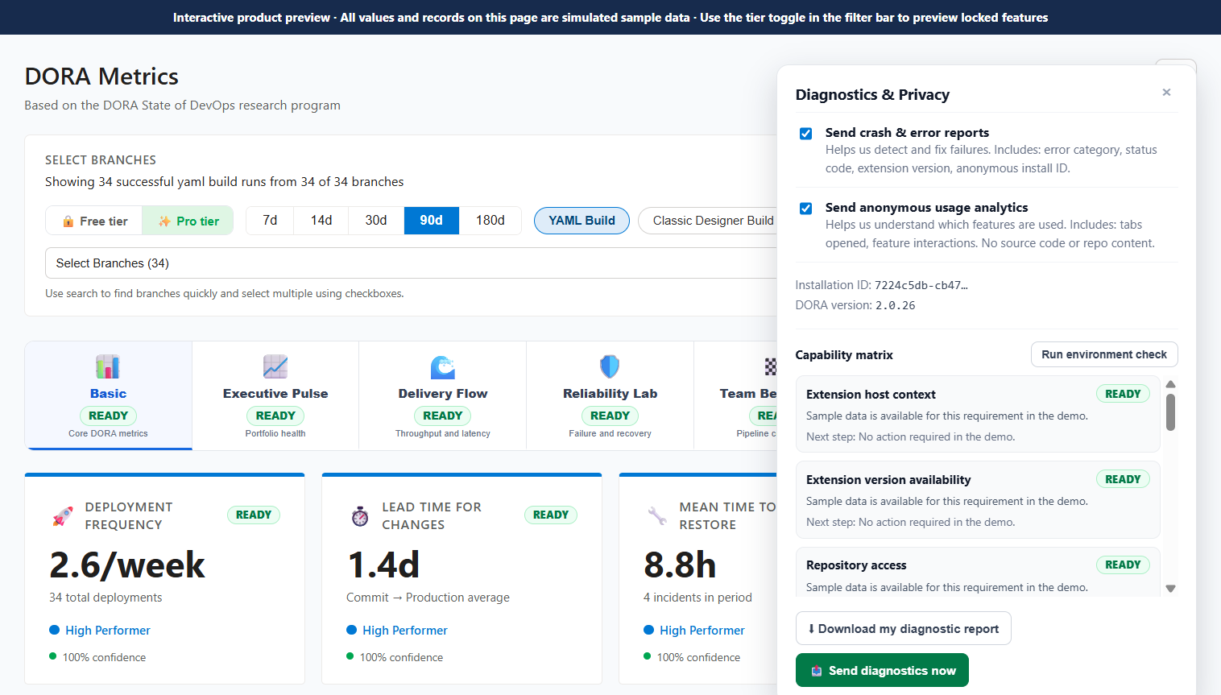The image size is (1221, 695).
Task: Click Repository access row title
Action: (x=856, y=565)
